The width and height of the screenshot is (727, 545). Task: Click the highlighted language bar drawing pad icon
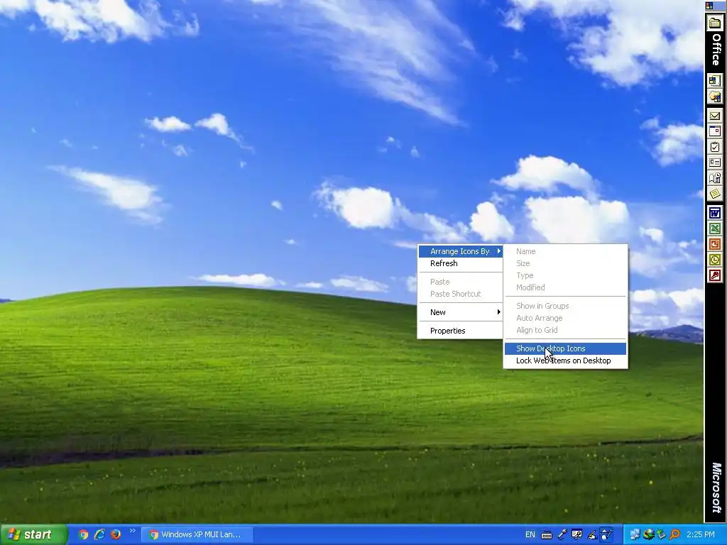[606, 534]
